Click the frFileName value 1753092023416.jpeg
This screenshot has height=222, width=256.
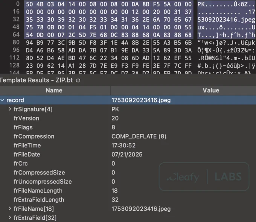click(141, 208)
